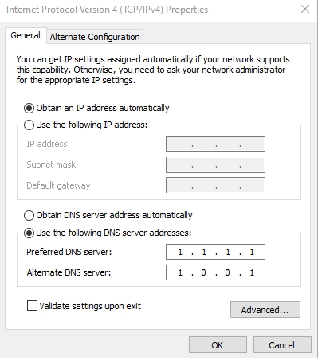The width and height of the screenshot is (318, 358).
Task: Click the disabled IP address field
Action: tap(215, 144)
